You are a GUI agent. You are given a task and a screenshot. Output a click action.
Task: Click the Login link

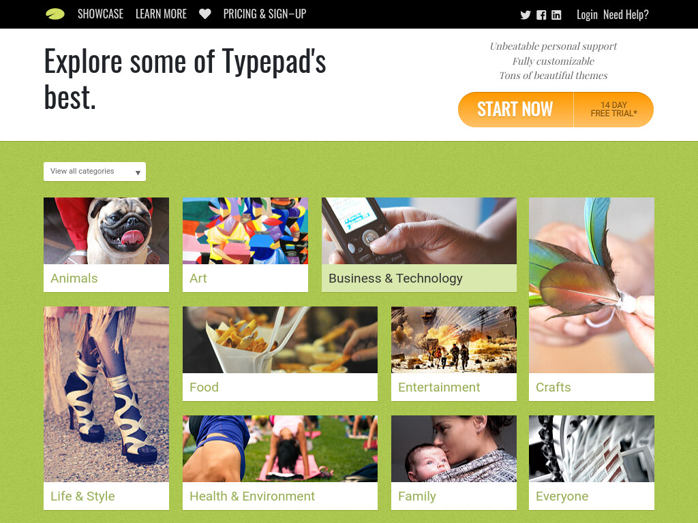tap(587, 15)
